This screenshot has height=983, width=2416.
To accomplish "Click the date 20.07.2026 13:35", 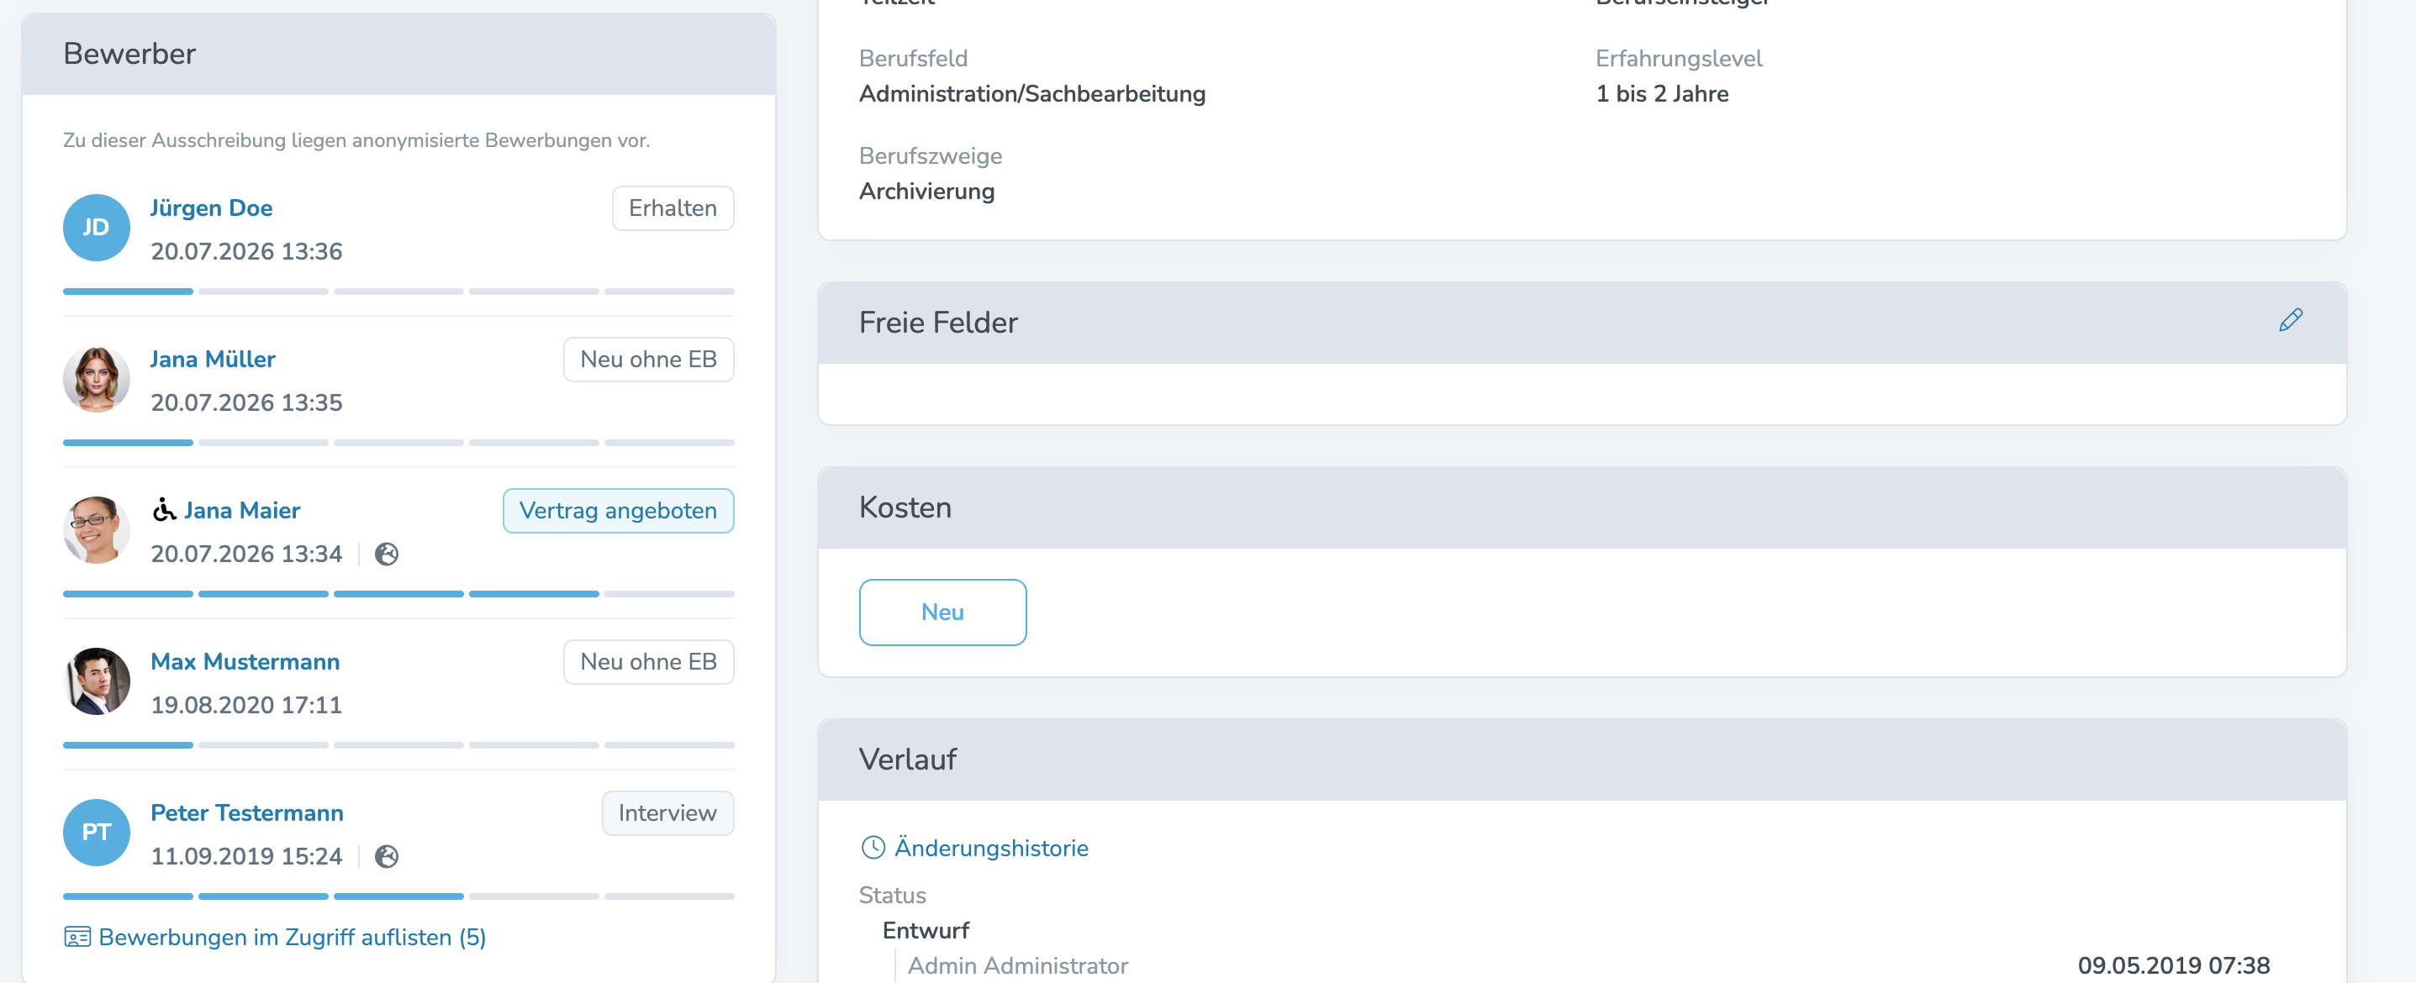I will (x=245, y=403).
